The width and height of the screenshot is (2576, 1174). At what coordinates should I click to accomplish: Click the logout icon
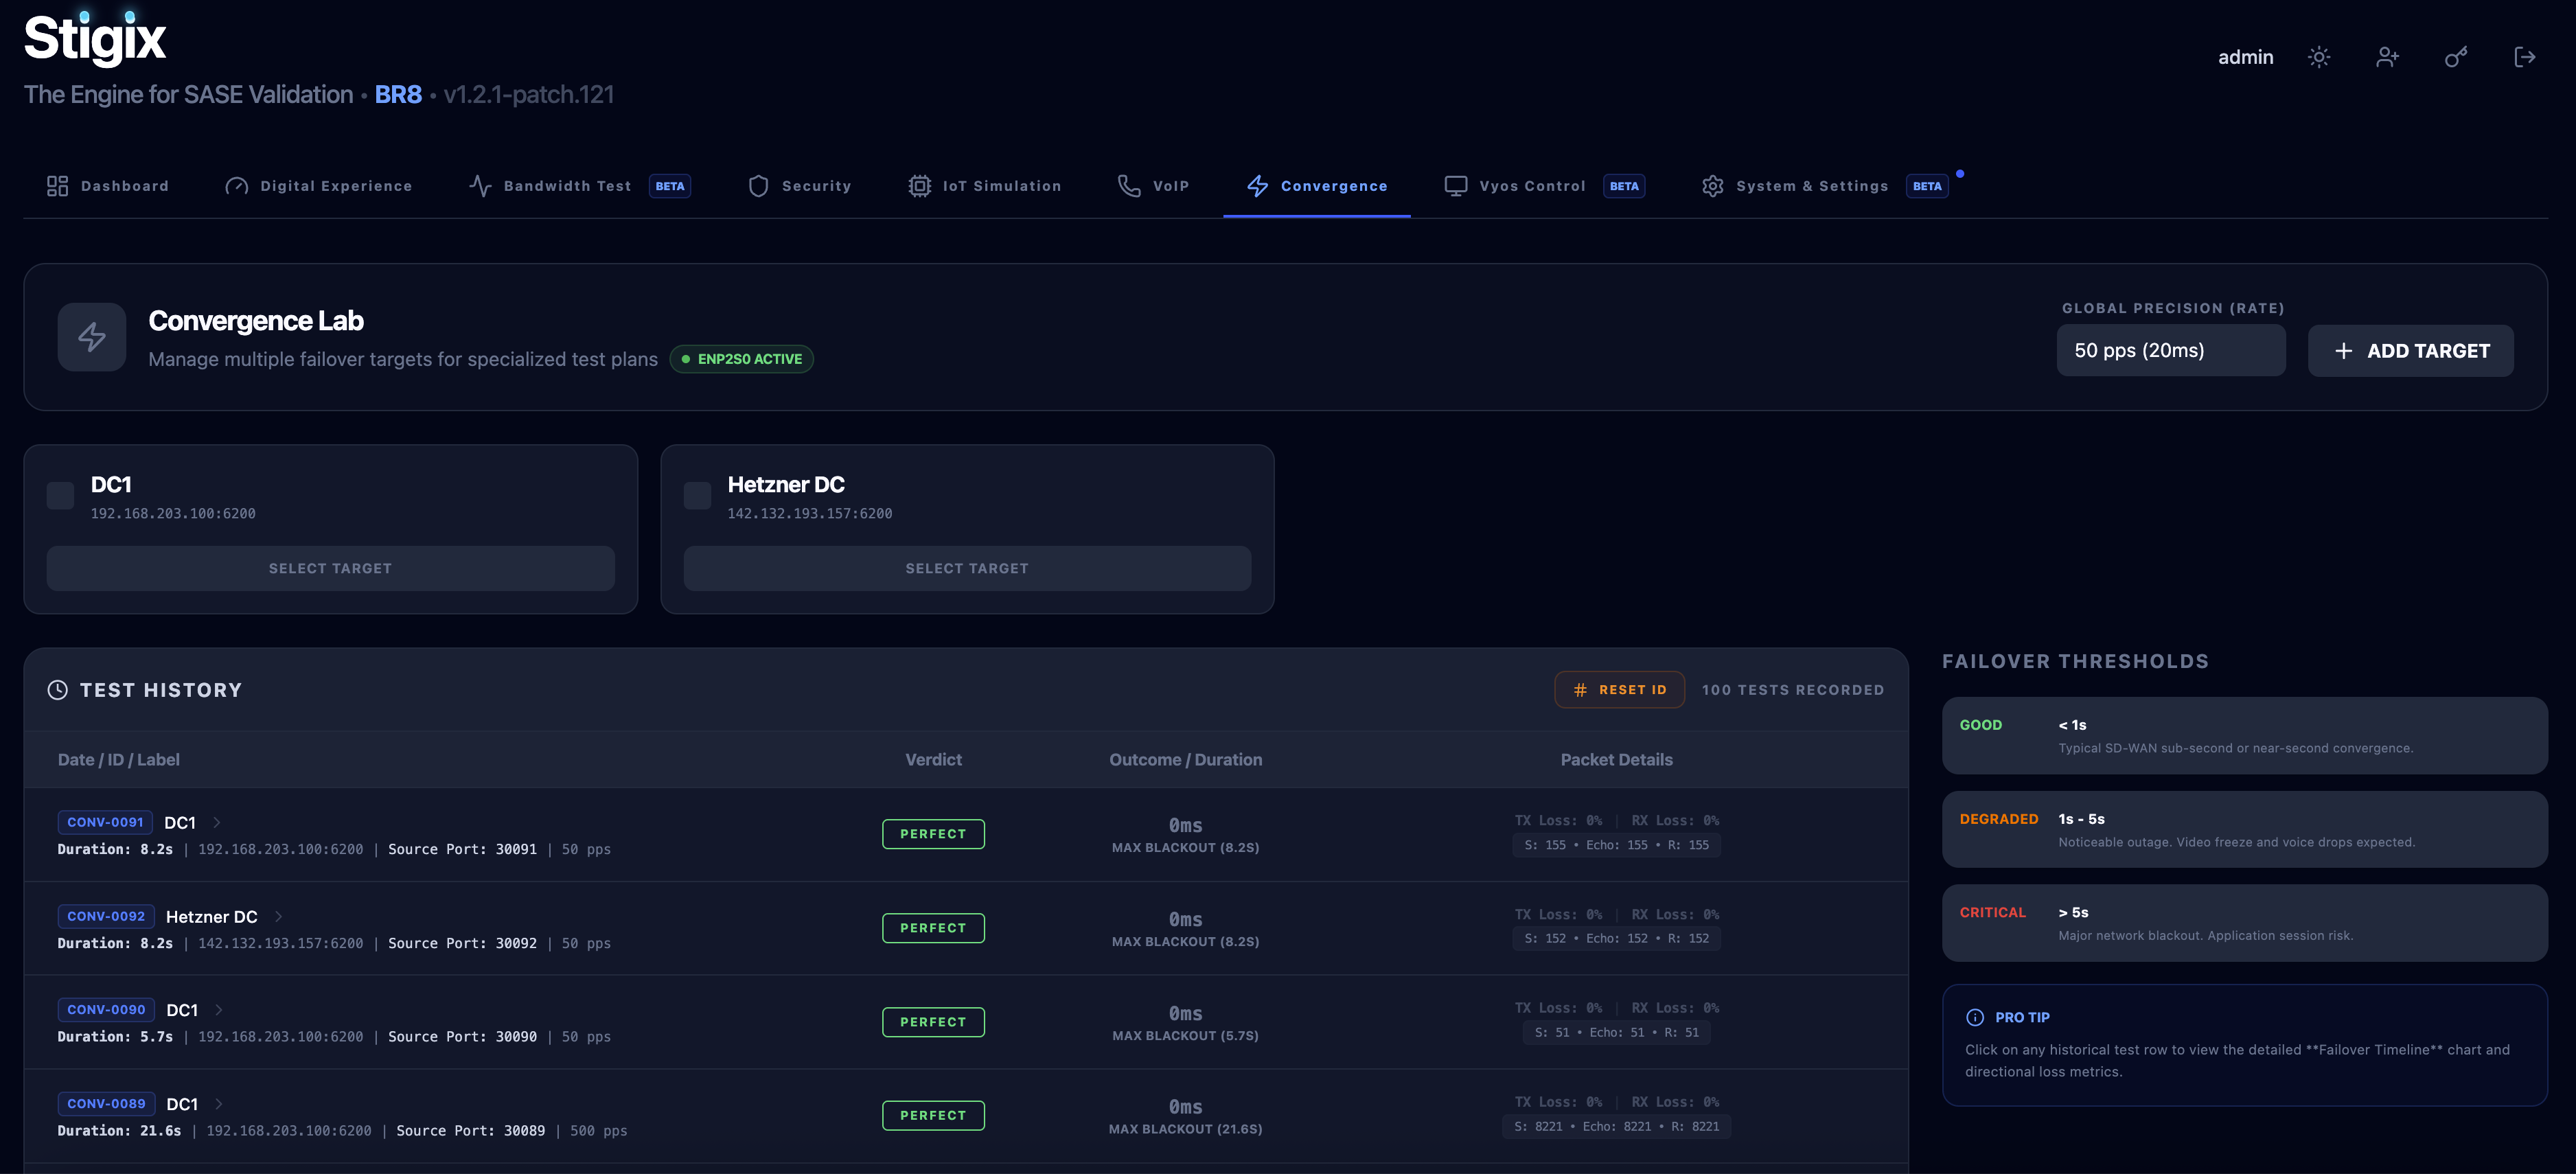2524,57
